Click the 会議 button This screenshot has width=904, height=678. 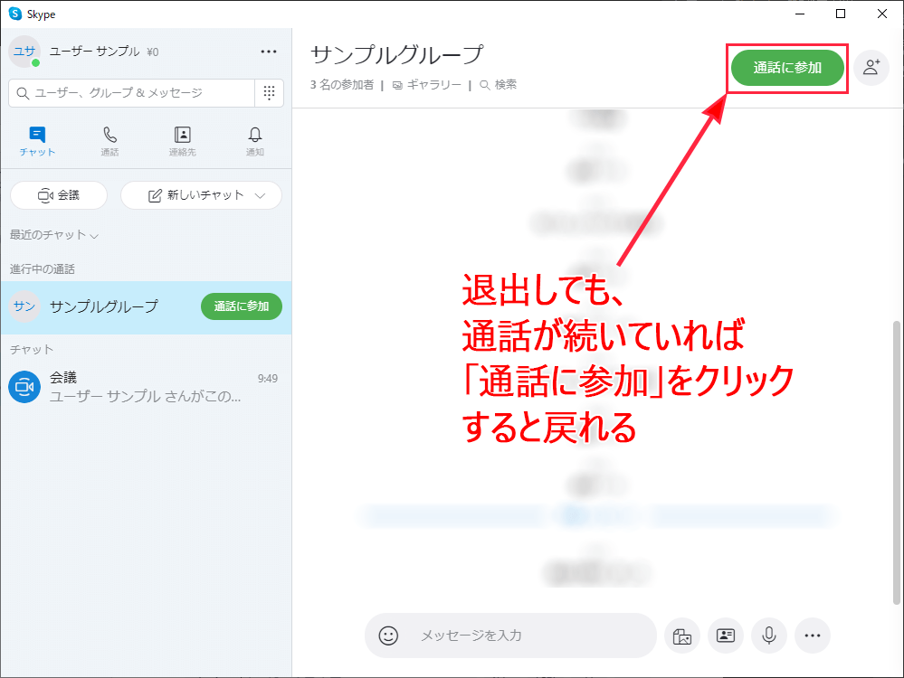pyautogui.click(x=58, y=195)
